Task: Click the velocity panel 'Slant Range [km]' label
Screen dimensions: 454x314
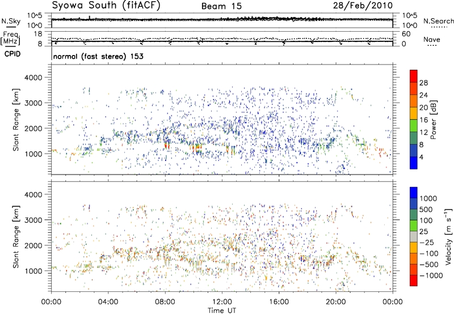Action: pyautogui.click(x=16, y=236)
